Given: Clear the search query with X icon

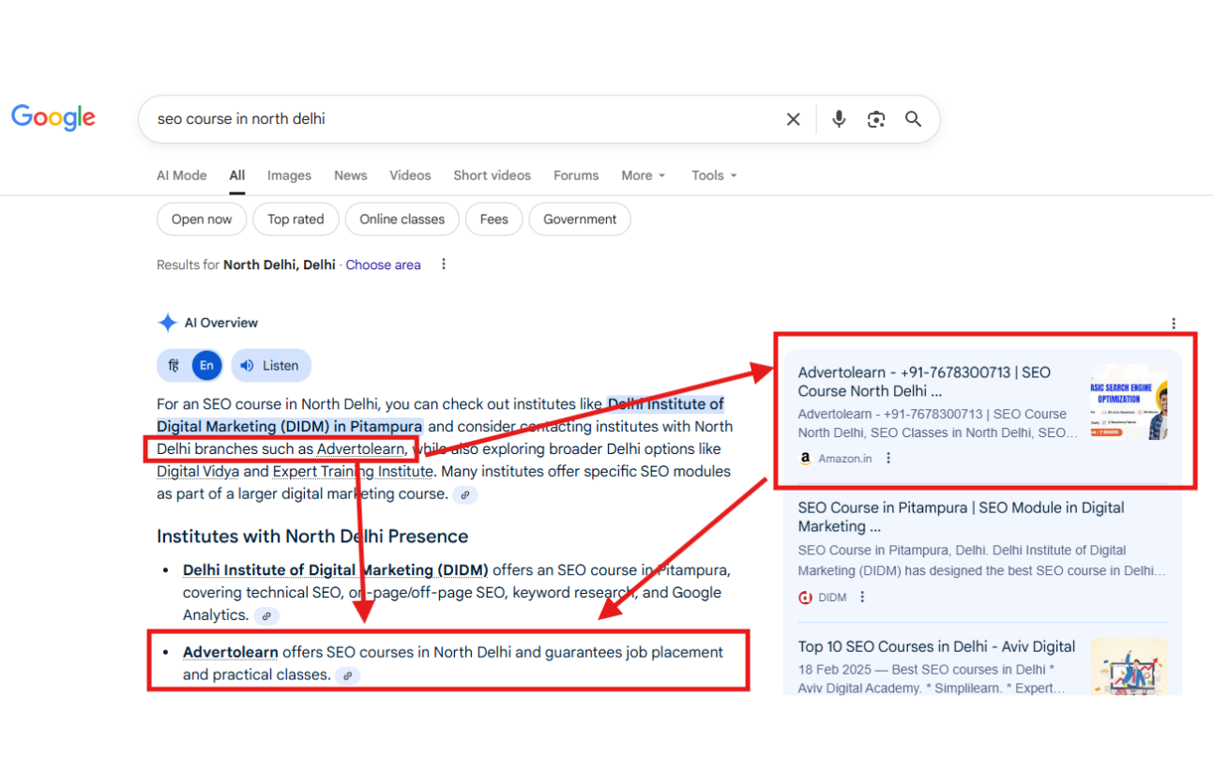Looking at the screenshot, I should pos(793,119).
